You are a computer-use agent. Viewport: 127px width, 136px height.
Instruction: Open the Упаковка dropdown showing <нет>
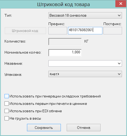(x=85, y=74)
